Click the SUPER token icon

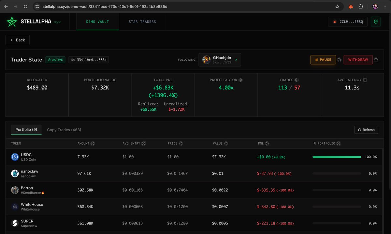coord(15,223)
